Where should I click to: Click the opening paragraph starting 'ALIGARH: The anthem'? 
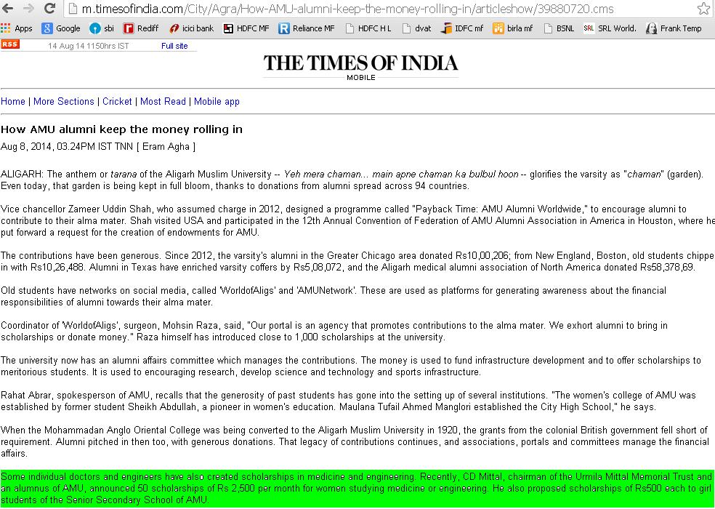point(352,180)
